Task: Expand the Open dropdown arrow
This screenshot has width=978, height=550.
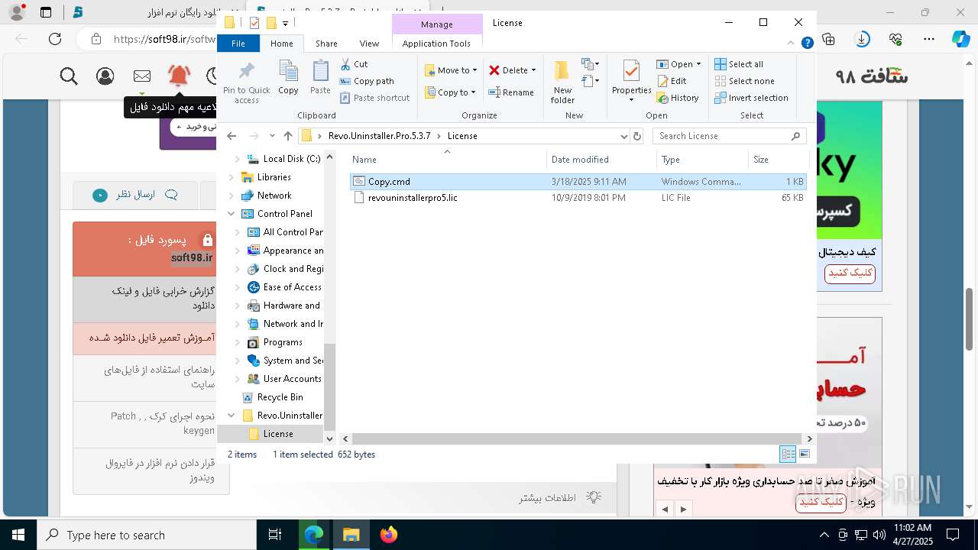Action: click(698, 64)
